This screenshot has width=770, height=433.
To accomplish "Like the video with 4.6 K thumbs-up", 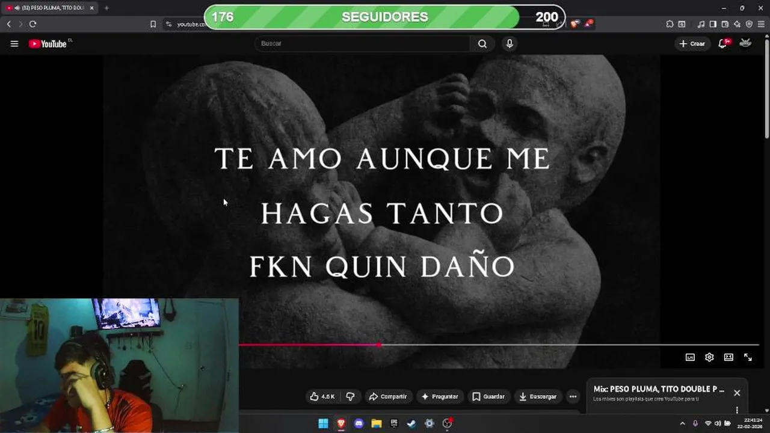I will [322, 396].
